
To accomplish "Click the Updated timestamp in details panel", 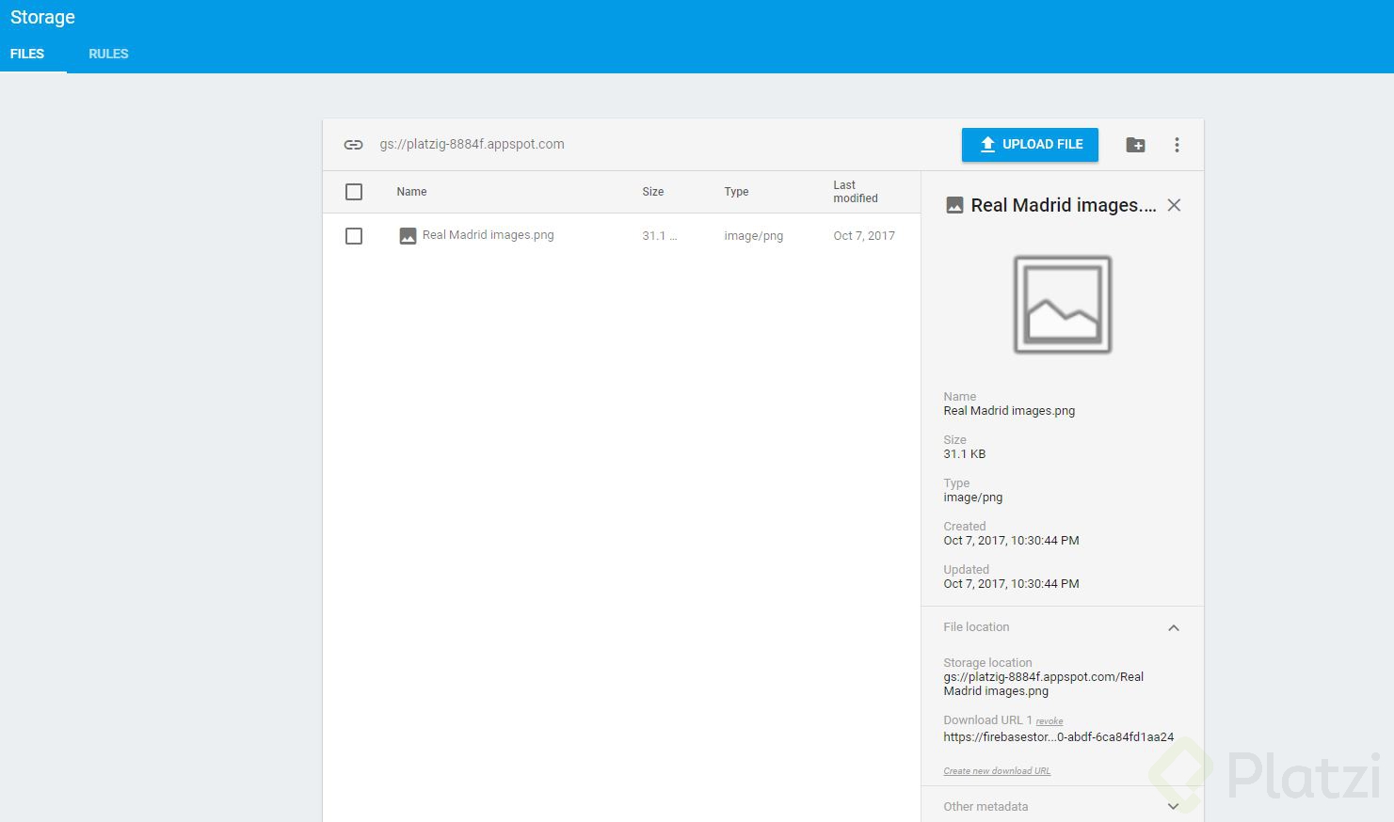I will 1012,584.
